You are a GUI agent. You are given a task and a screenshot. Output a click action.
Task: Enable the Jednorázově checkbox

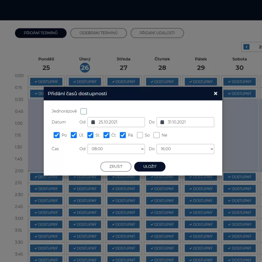coord(84,111)
